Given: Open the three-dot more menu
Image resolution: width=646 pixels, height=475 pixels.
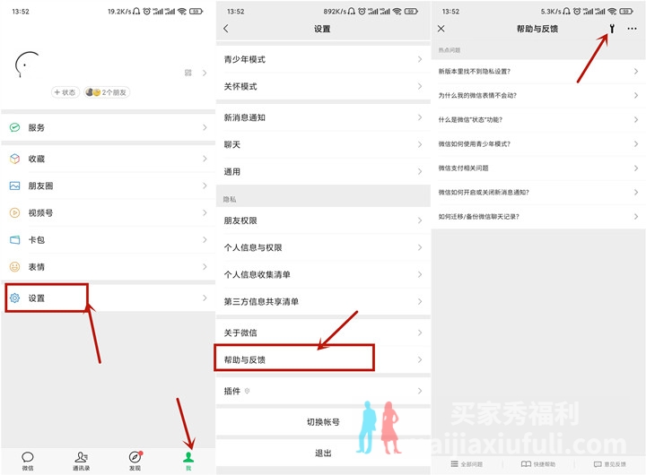Looking at the screenshot, I should pyautogui.click(x=632, y=29).
